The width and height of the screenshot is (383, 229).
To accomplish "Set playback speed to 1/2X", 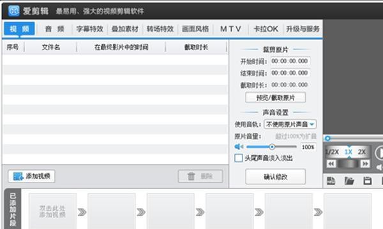I will [x=332, y=152].
